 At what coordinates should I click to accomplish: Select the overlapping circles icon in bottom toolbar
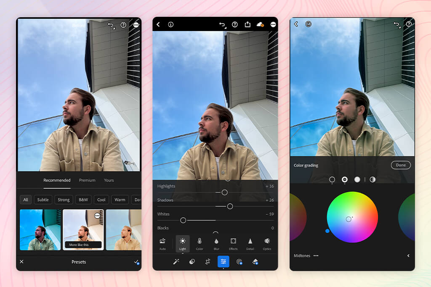[x=192, y=261]
